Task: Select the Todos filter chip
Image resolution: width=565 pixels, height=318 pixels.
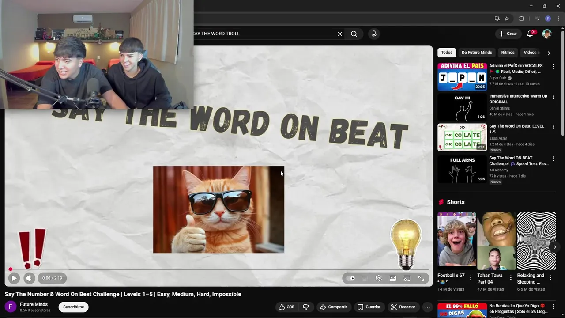Action: click(447, 53)
